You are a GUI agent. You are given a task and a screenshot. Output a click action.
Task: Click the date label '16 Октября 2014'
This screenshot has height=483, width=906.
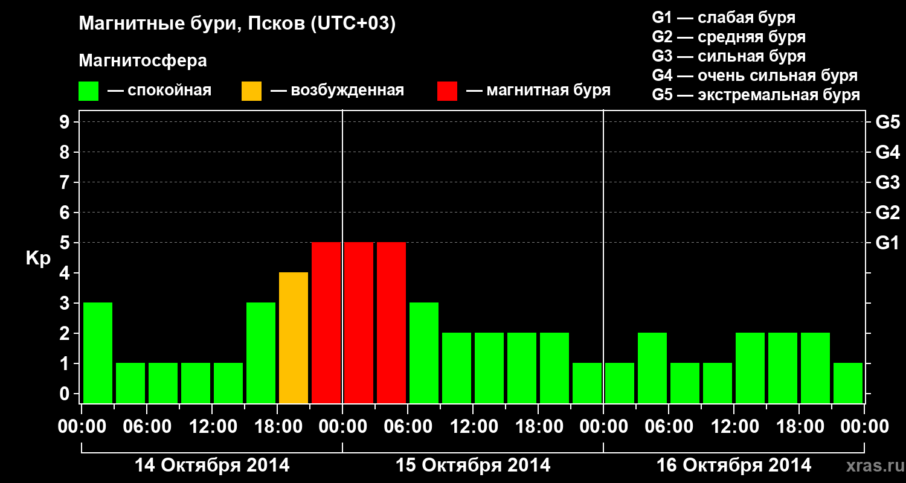(734, 465)
